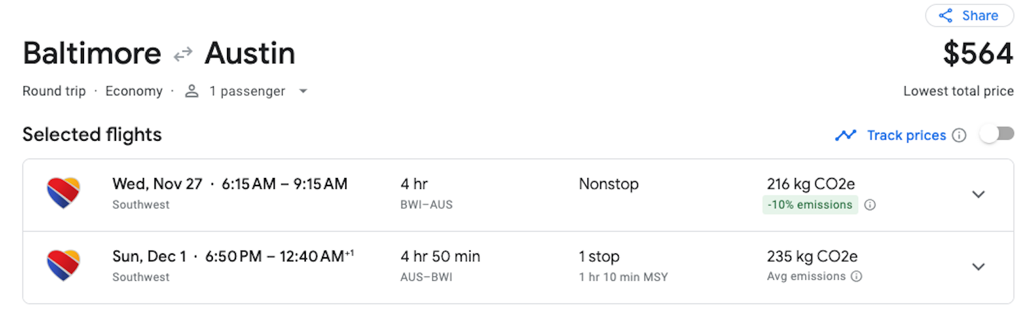Screen dimensions: 1026x311
Task: Click Southwest logo on Nov 27 flight
Action: tap(63, 193)
